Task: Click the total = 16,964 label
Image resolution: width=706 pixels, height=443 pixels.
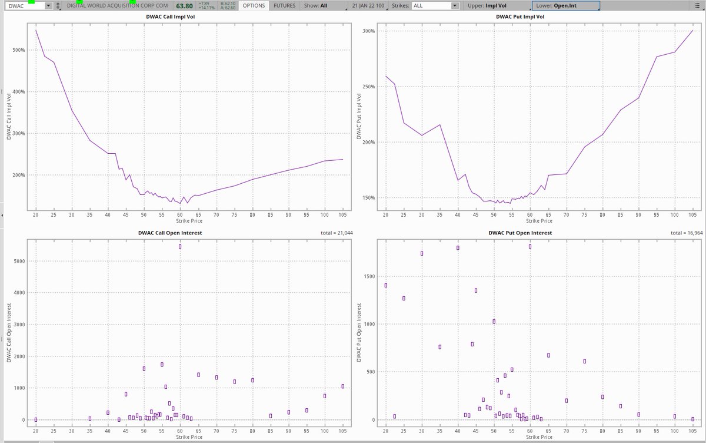Action: point(687,233)
